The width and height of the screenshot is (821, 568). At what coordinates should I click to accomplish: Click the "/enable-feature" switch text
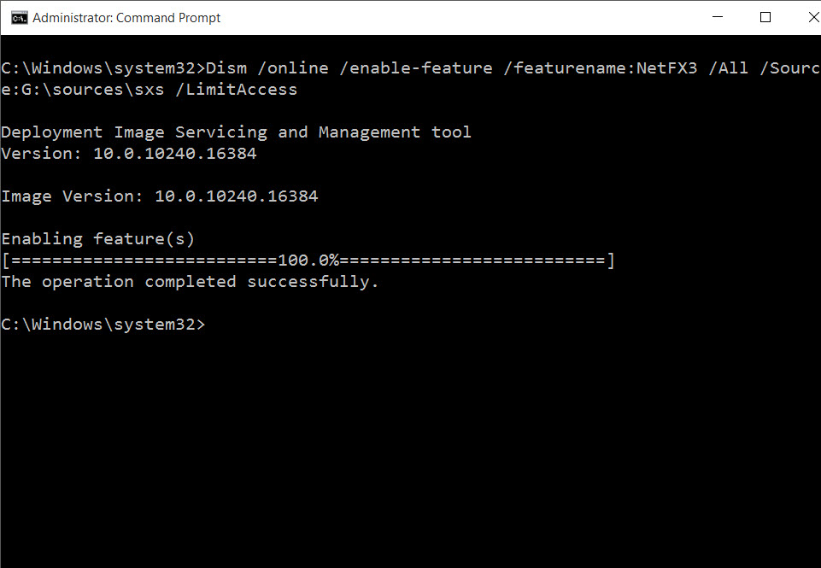coord(416,68)
